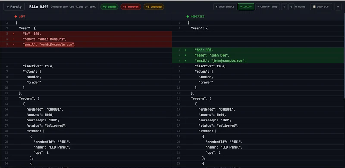This screenshot has height=168, width=345.
Task: Click "user": { in left pane
Action: 27,29
